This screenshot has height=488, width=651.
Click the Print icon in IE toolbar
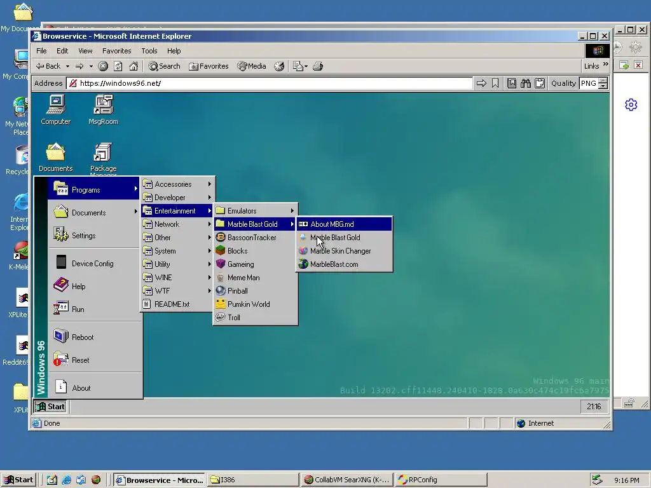coord(318,66)
